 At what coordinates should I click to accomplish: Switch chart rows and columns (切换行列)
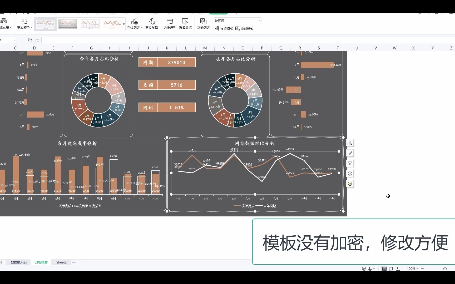(x=170, y=24)
